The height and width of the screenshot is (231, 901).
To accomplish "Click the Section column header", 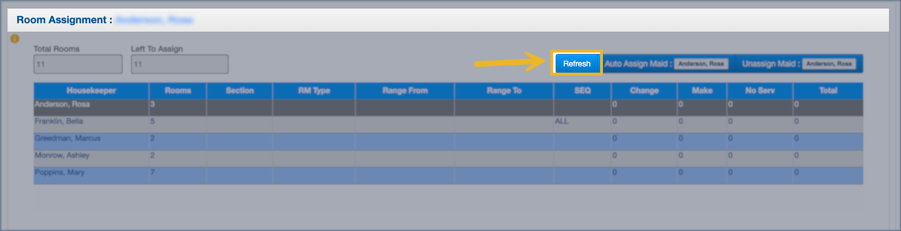I will (x=239, y=91).
